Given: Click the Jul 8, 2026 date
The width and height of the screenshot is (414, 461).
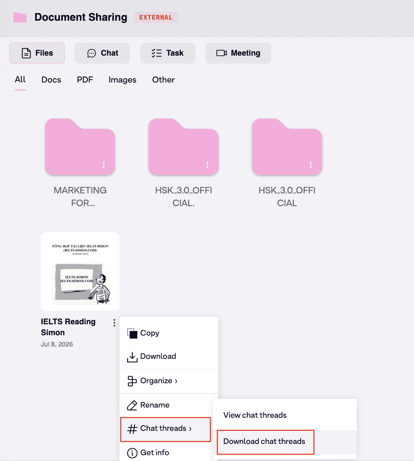Looking at the screenshot, I should pos(57,344).
